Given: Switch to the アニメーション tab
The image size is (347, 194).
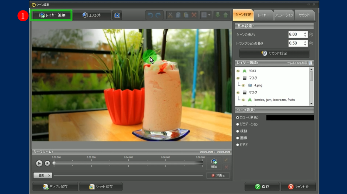Looking at the screenshot, I should (284, 15).
